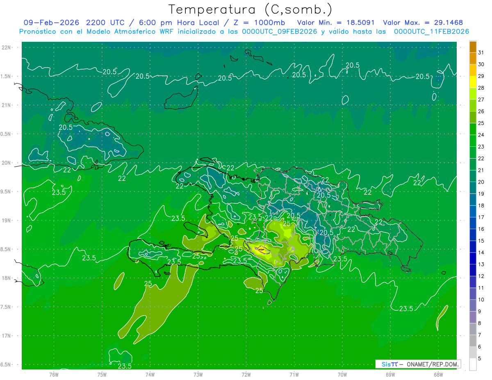Click the "ONAMET/REP.DOM." credit label
This screenshot has width=492, height=380.
tap(433, 364)
